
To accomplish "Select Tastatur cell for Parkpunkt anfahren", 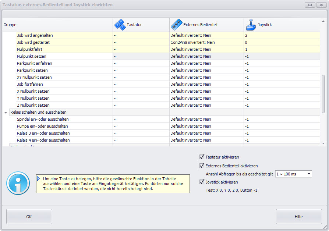I will pos(141,63).
